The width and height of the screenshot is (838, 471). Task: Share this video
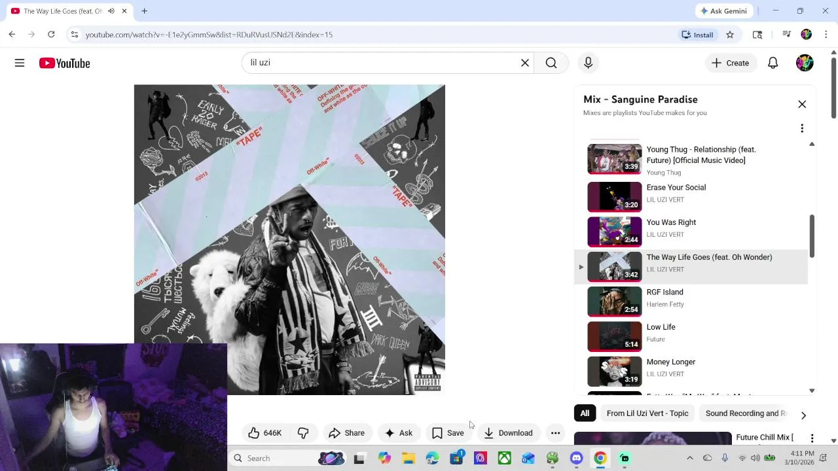point(346,433)
